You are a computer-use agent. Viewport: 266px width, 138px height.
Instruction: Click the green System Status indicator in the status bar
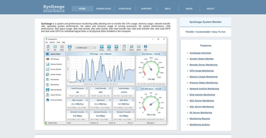[46, 123]
